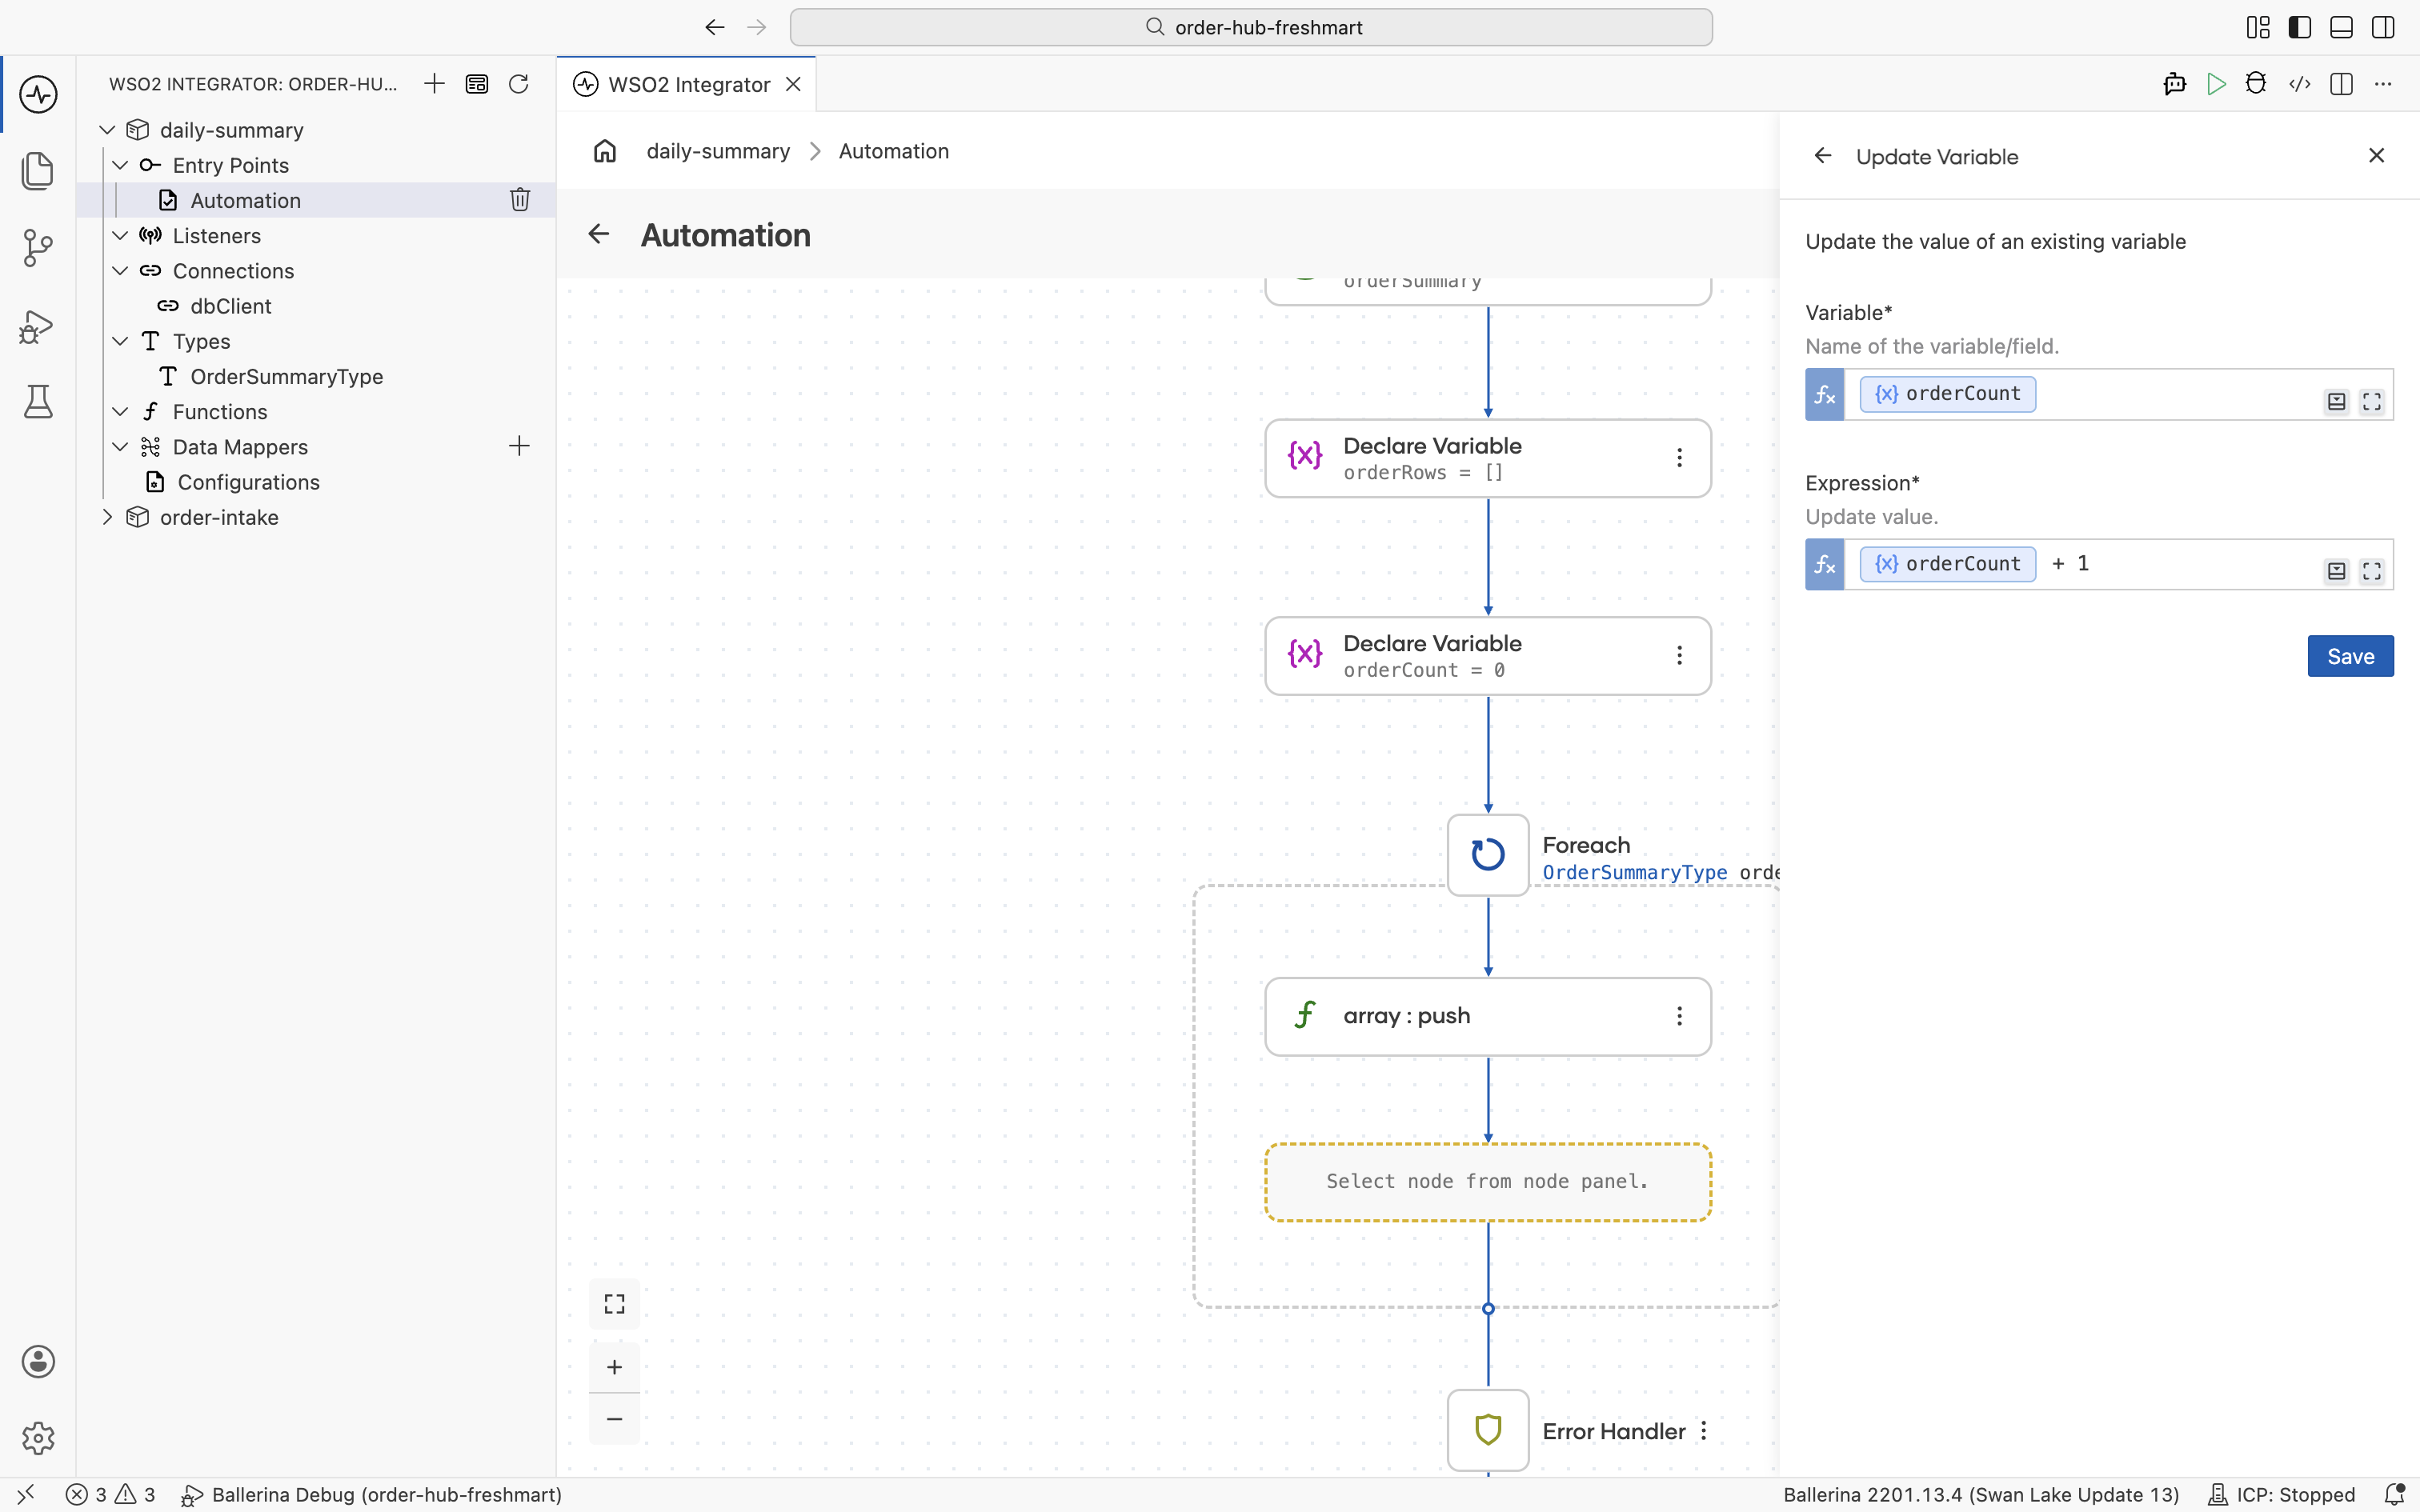Screen dimensions: 2420x1512
Task: Open options menu of orderCount Declare Variable node
Action: coord(1680,655)
